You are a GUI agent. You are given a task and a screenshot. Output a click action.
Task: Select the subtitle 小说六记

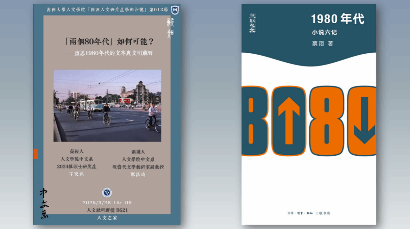324,33
